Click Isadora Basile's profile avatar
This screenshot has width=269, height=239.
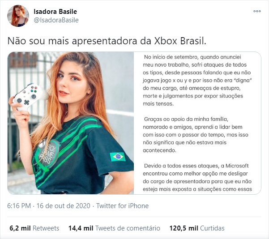(x=18, y=16)
